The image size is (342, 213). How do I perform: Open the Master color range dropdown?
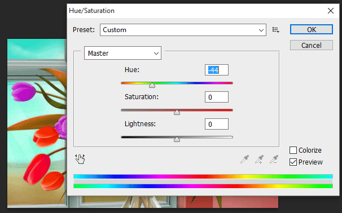tap(122, 53)
